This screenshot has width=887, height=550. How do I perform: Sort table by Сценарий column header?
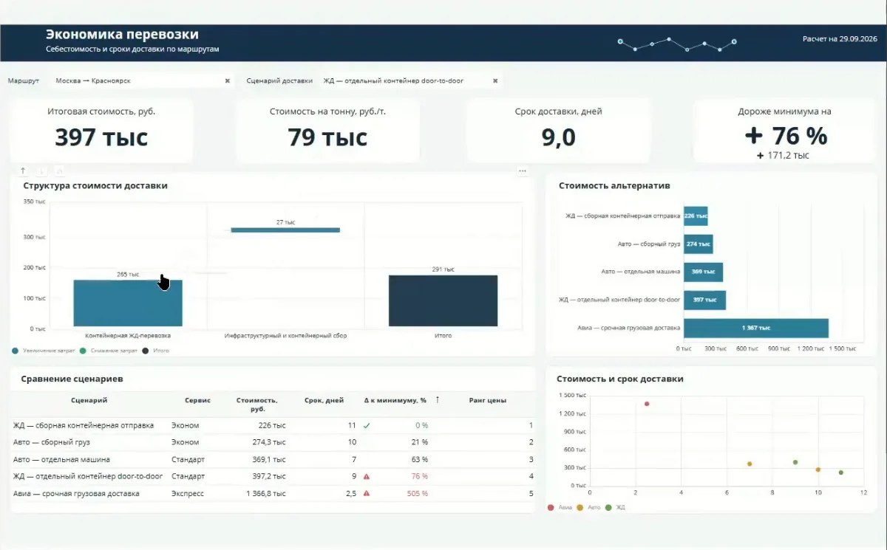click(89, 400)
